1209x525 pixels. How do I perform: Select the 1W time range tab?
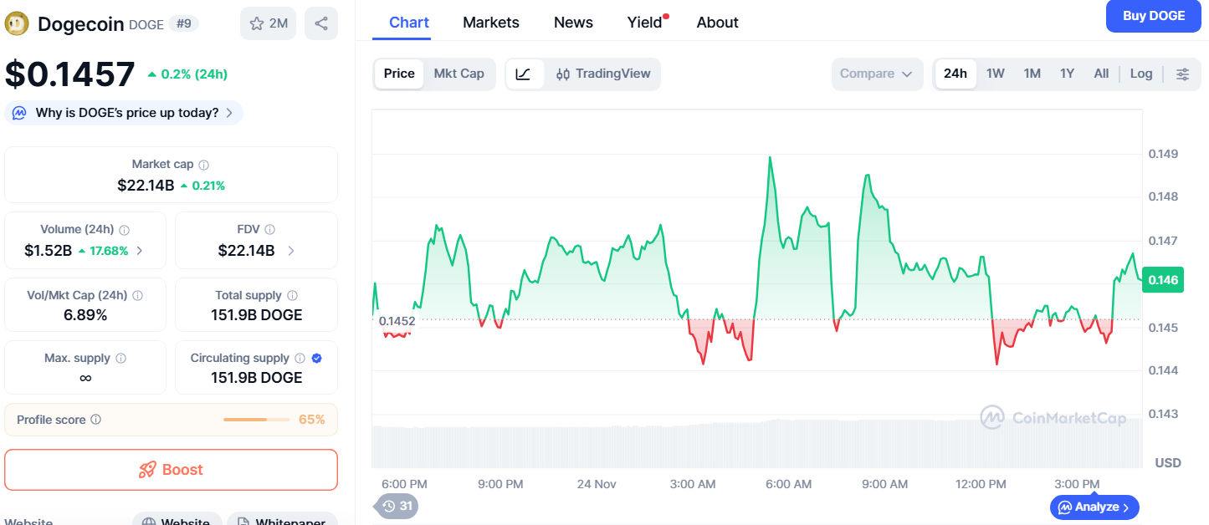tap(995, 74)
